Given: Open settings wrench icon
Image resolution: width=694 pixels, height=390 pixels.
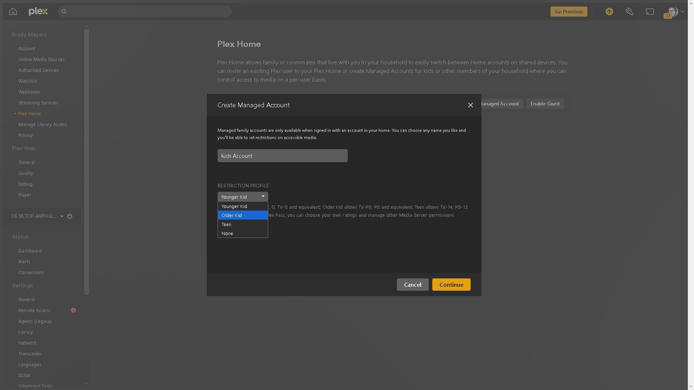Looking at the screenshot, I should [x=629, y=12].
